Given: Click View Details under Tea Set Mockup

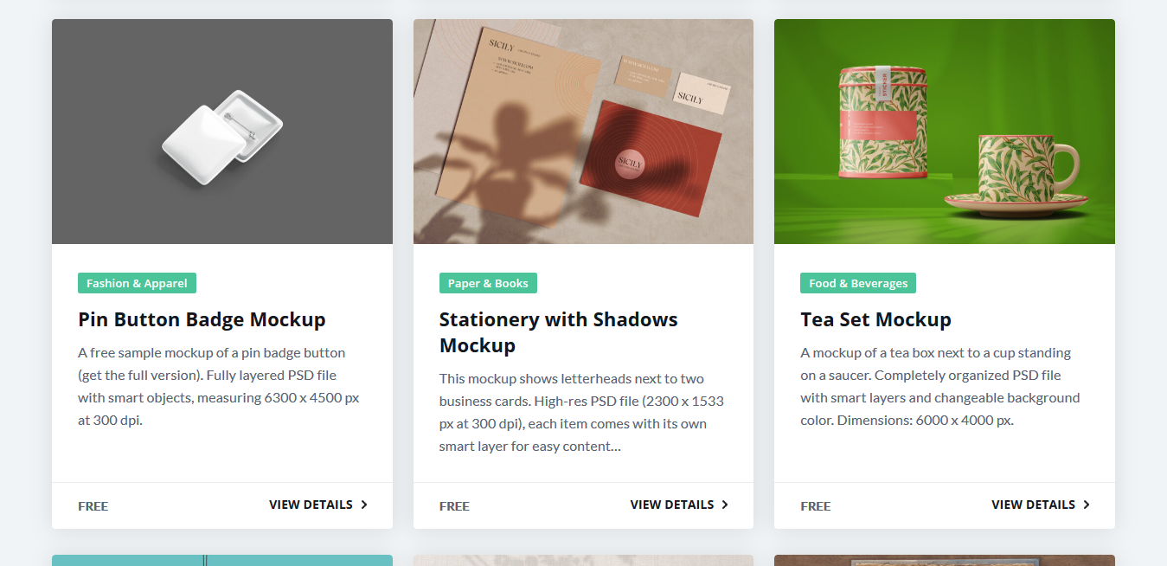Looking at the screenshot, I should [1033, 505].
